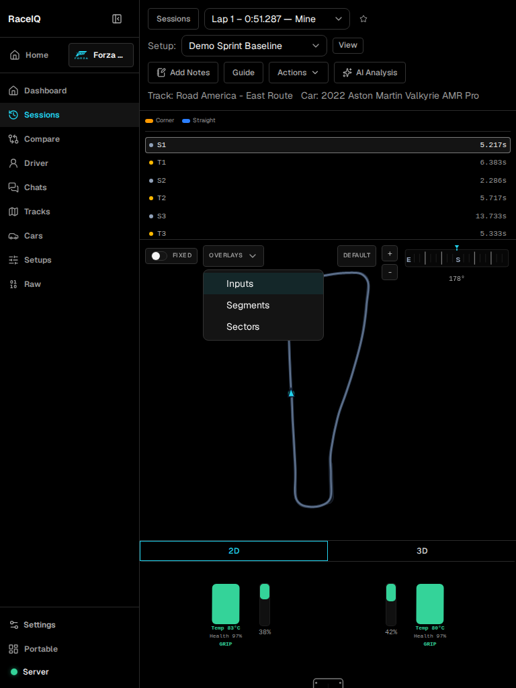Click the Sessions button in header

click(x=173, y=19)
